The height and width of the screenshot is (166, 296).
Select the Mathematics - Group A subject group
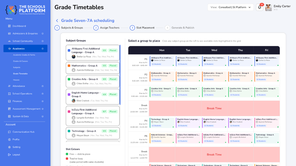93,68
